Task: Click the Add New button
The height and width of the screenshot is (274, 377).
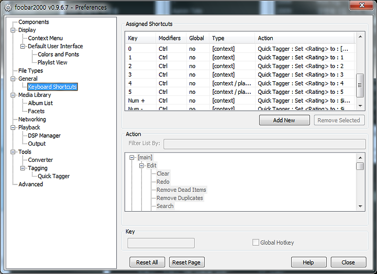Action: [x=284, y=120]
